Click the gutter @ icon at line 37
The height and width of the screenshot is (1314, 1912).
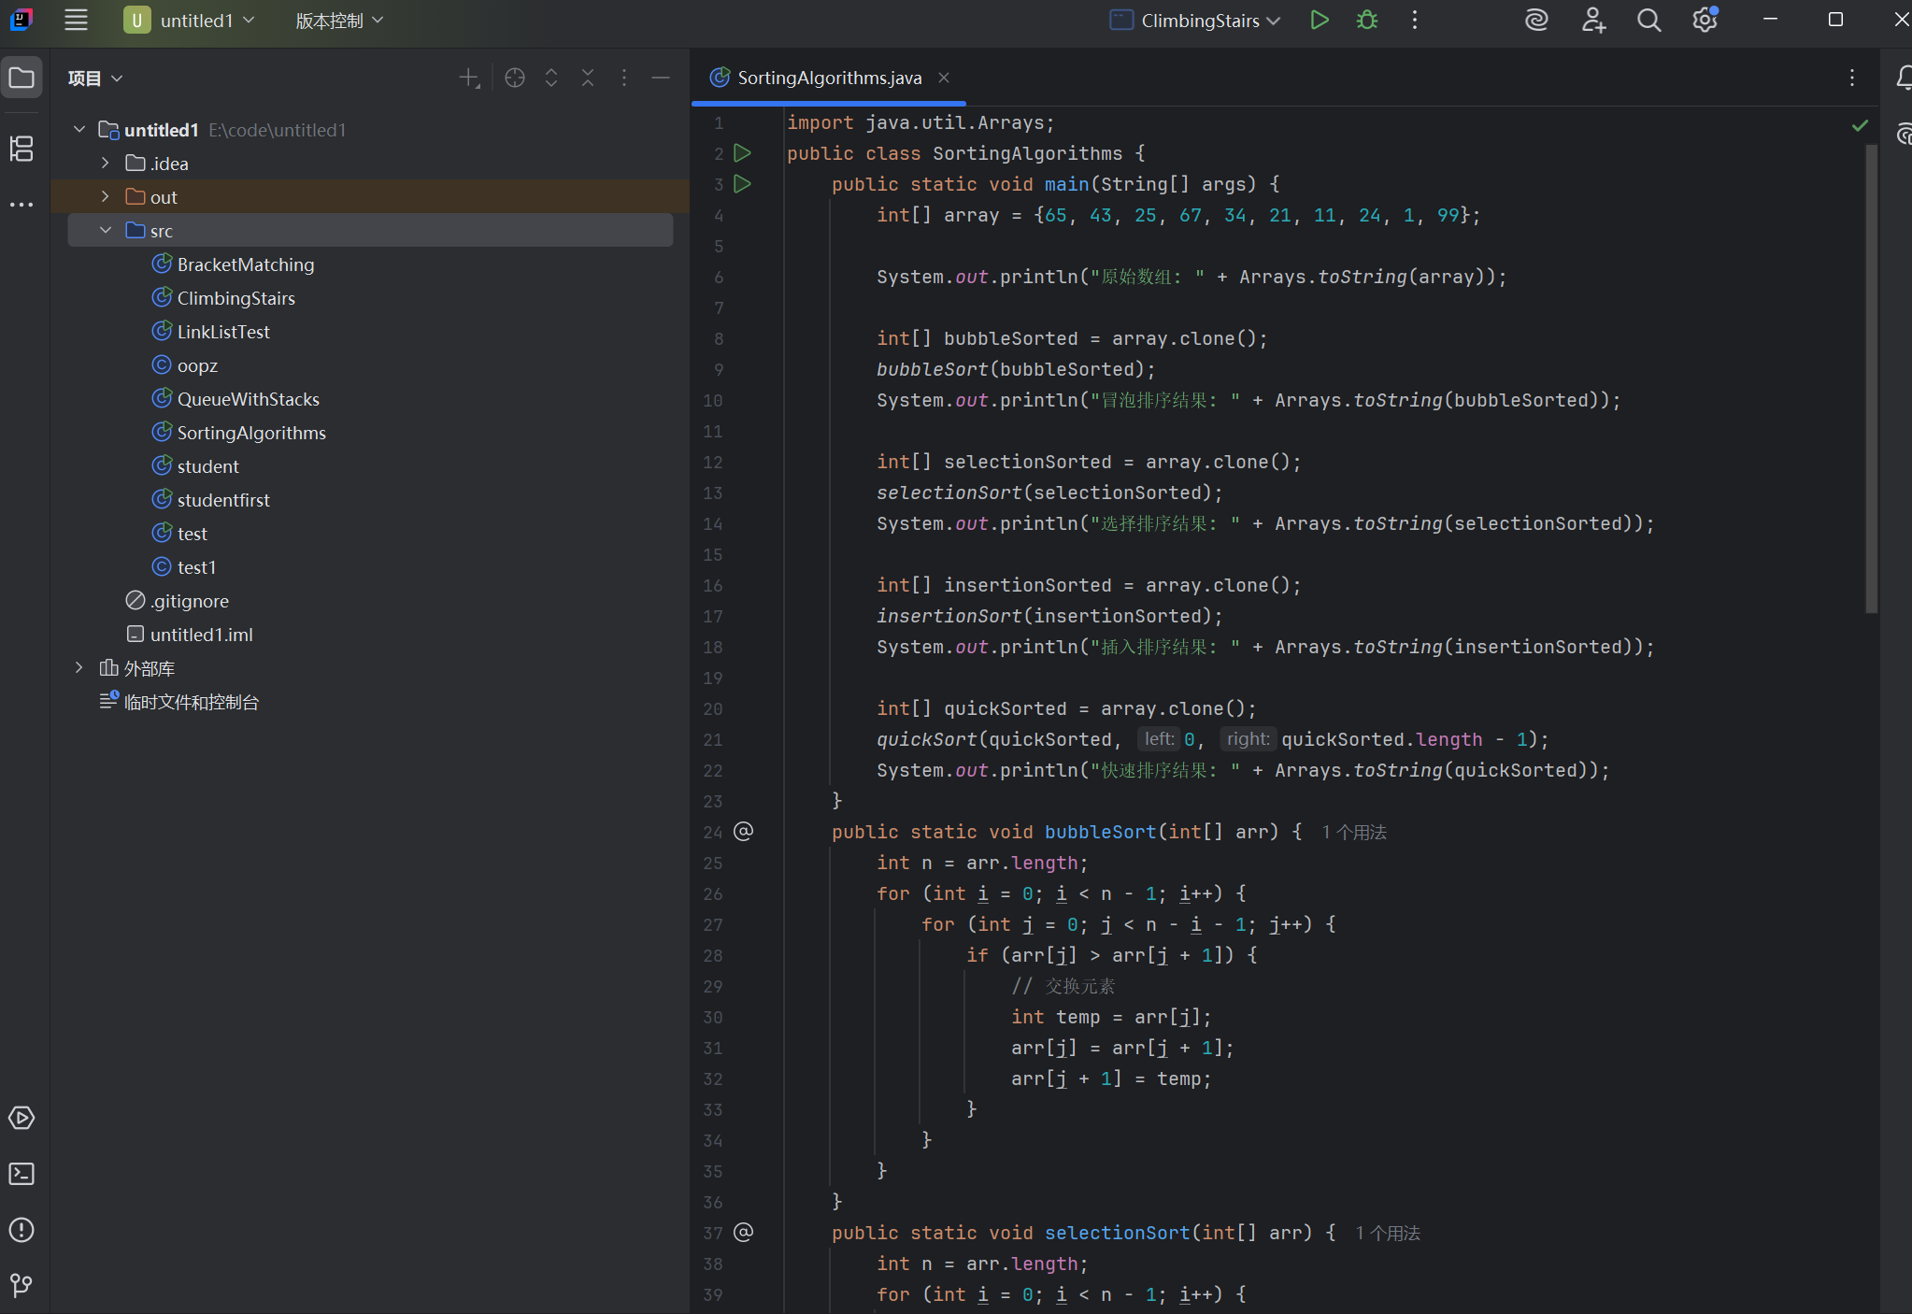click(x=743, y=1232)
